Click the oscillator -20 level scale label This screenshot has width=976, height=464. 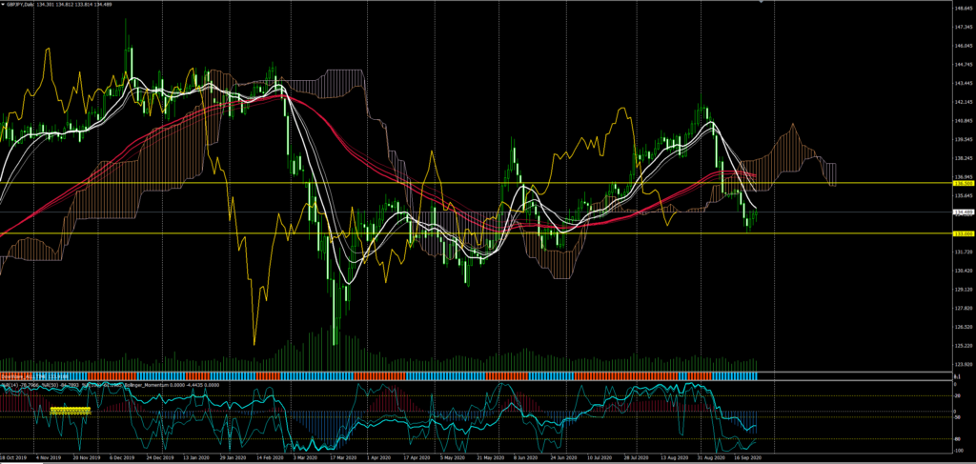[959, 396]
